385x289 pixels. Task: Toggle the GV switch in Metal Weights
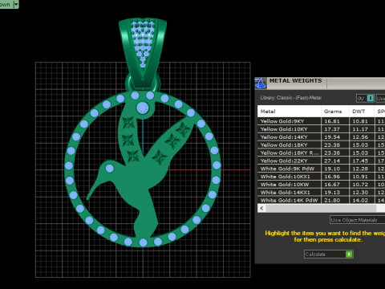tap(365, 98)
